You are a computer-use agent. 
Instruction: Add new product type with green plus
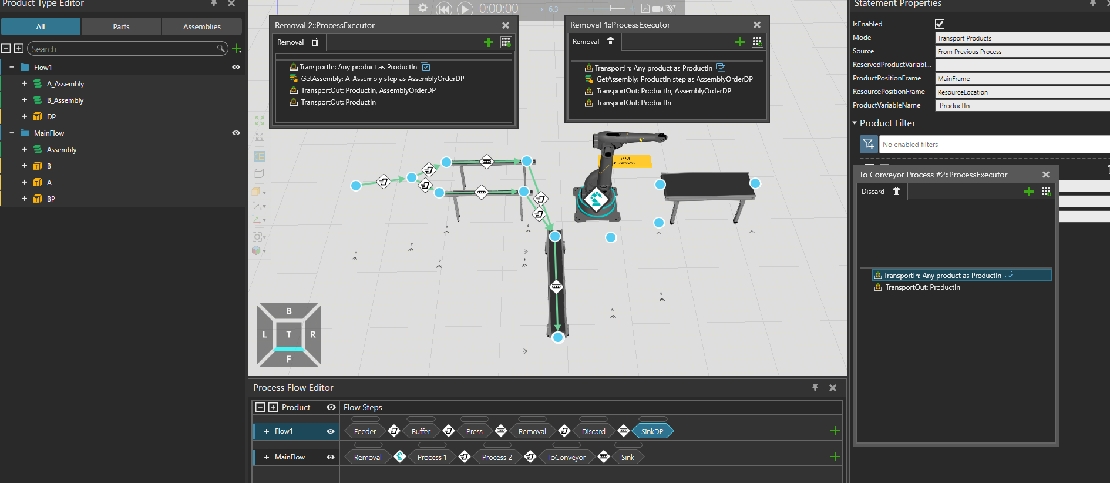[237, 49]
